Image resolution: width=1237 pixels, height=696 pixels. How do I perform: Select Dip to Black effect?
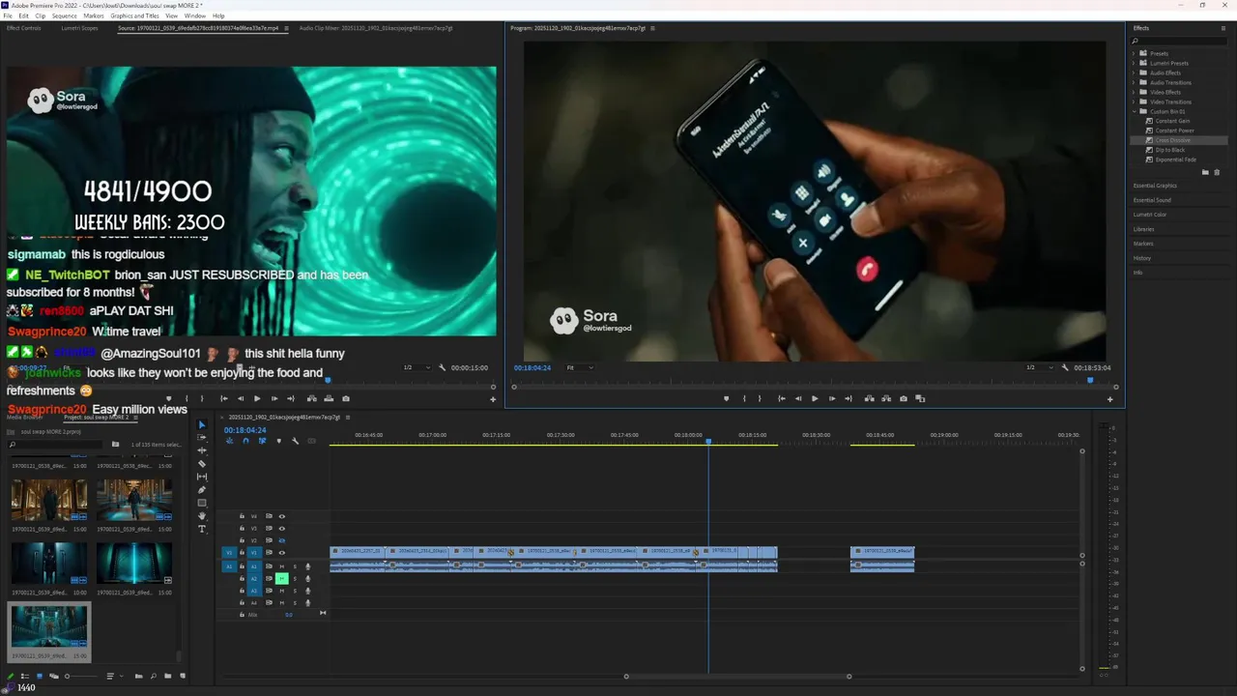pos(1169,150)
